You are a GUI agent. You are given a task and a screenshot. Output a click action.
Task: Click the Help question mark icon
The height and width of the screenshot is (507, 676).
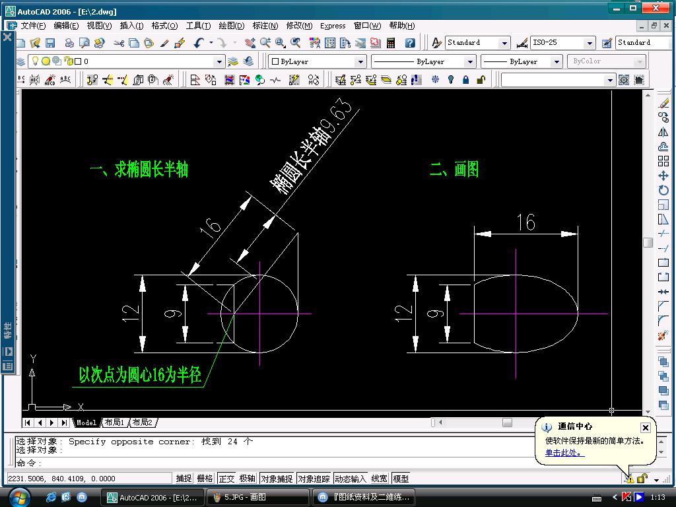point(410,43)
